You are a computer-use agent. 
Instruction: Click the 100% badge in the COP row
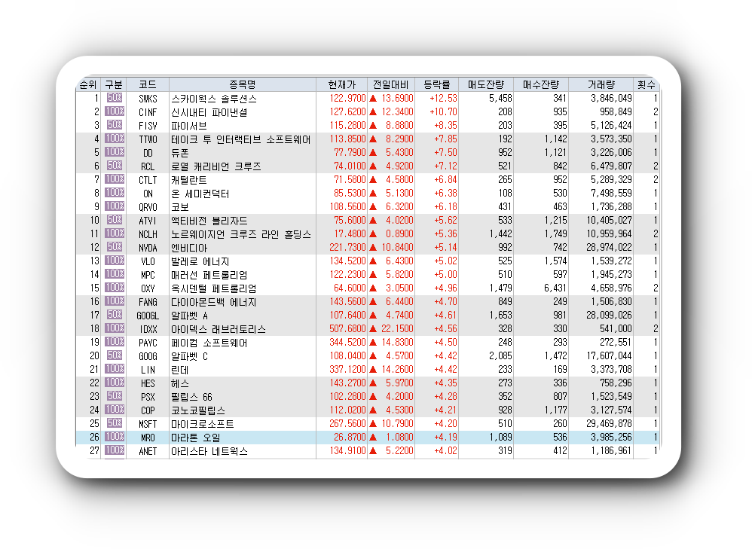[115, 410]
